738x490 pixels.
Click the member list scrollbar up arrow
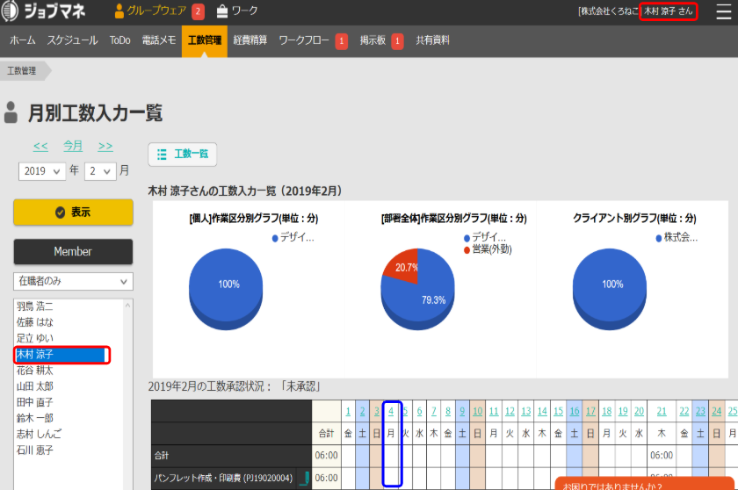(127, 306)
